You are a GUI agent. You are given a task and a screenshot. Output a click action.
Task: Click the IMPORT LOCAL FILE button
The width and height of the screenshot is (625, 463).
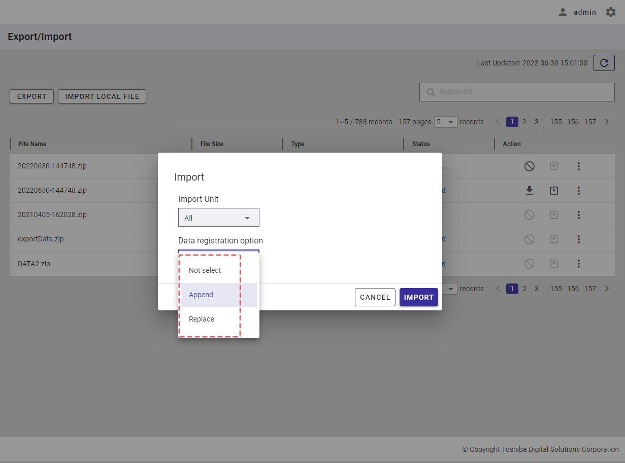pos(102,96)
